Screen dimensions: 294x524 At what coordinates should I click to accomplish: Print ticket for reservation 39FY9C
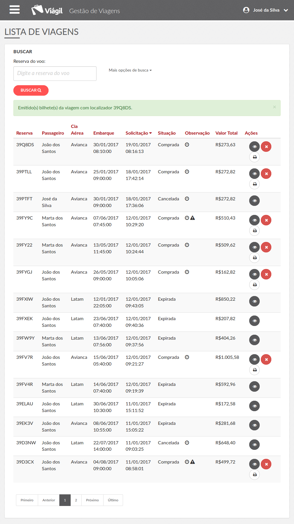(x=254, y=231)
